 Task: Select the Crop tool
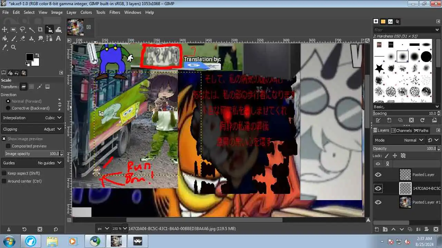pyautogui.click(x=40, y=30)
